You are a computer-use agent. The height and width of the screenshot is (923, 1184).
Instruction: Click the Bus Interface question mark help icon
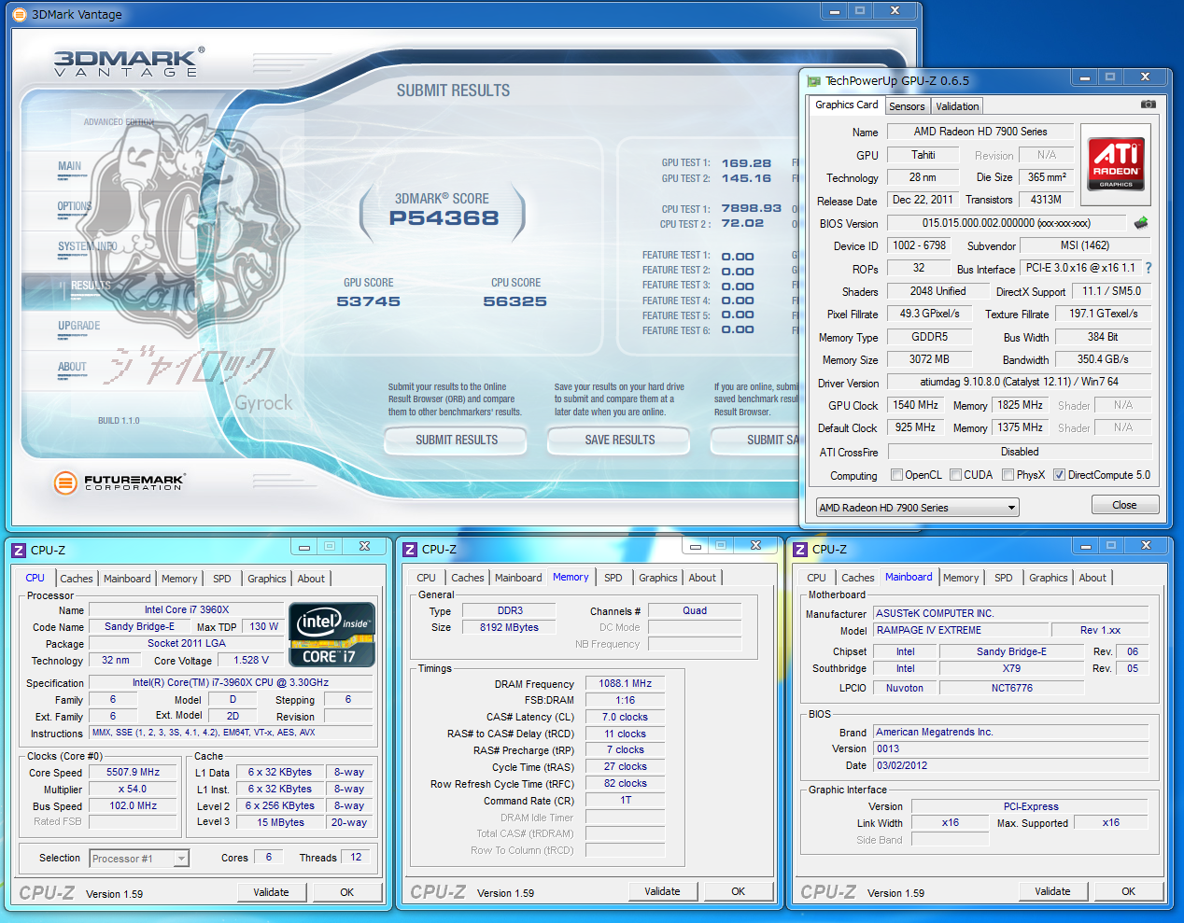(x=1149, y=268)
